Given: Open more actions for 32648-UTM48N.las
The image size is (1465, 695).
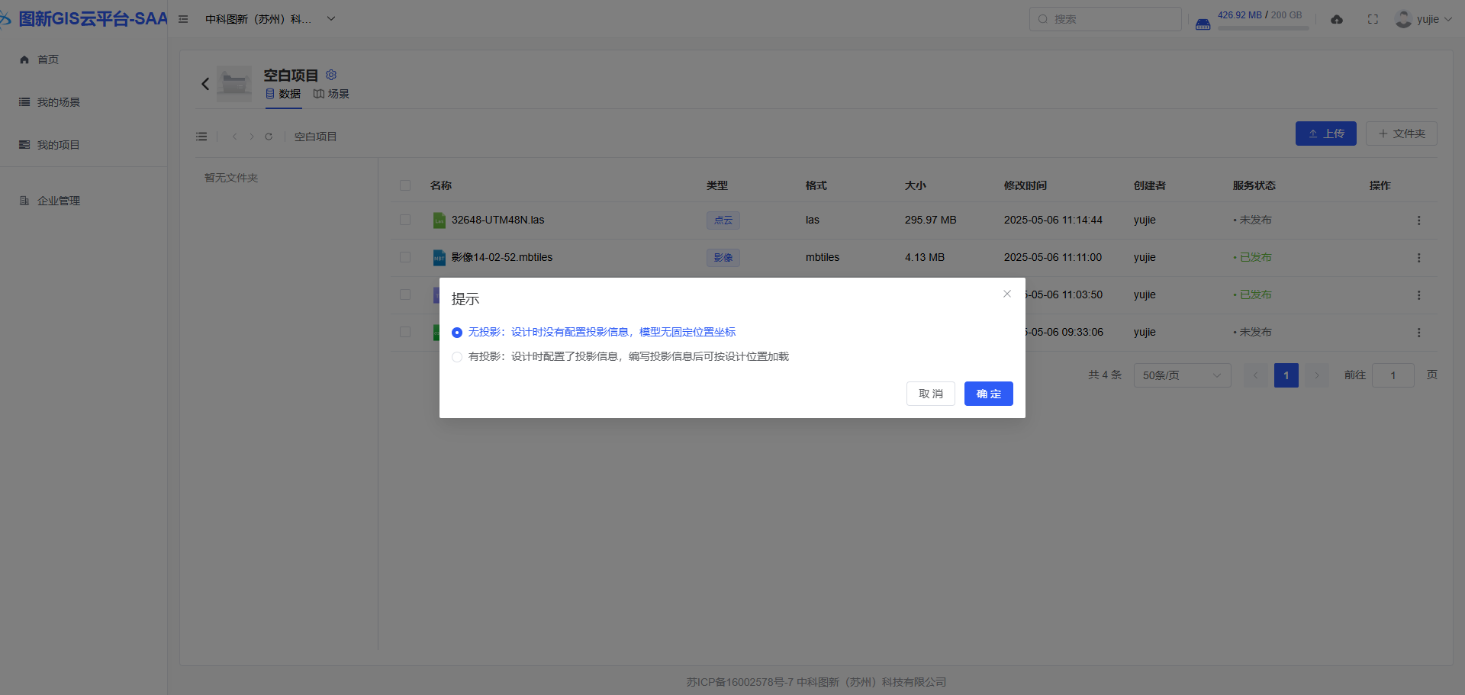Looking at the screenshot, I should point(1418,220).
